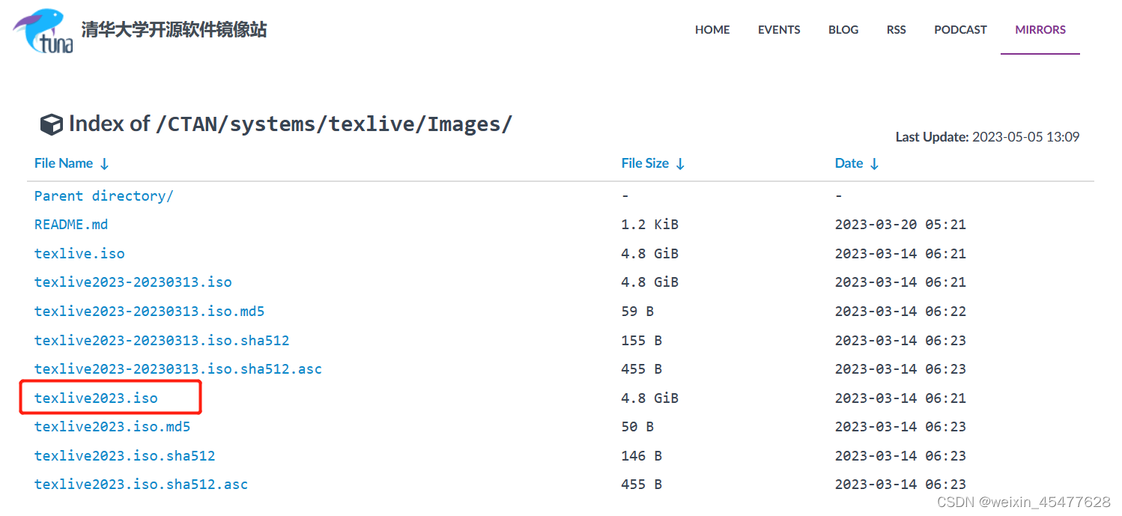This screenshot has height=516, width=1122.
Task: Click date 2023-03-14 06:22
Action: (x=900, y=312)
